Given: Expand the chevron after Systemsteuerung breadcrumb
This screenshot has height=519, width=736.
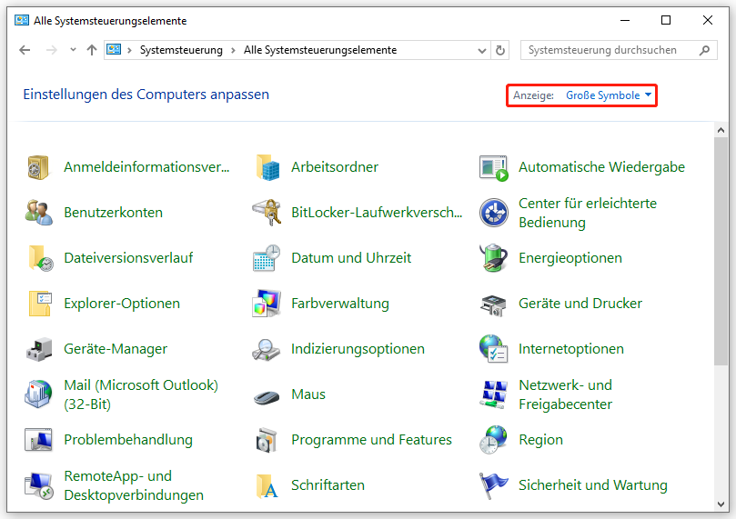Looking at the screenshot, I should (x=233, y=50).
